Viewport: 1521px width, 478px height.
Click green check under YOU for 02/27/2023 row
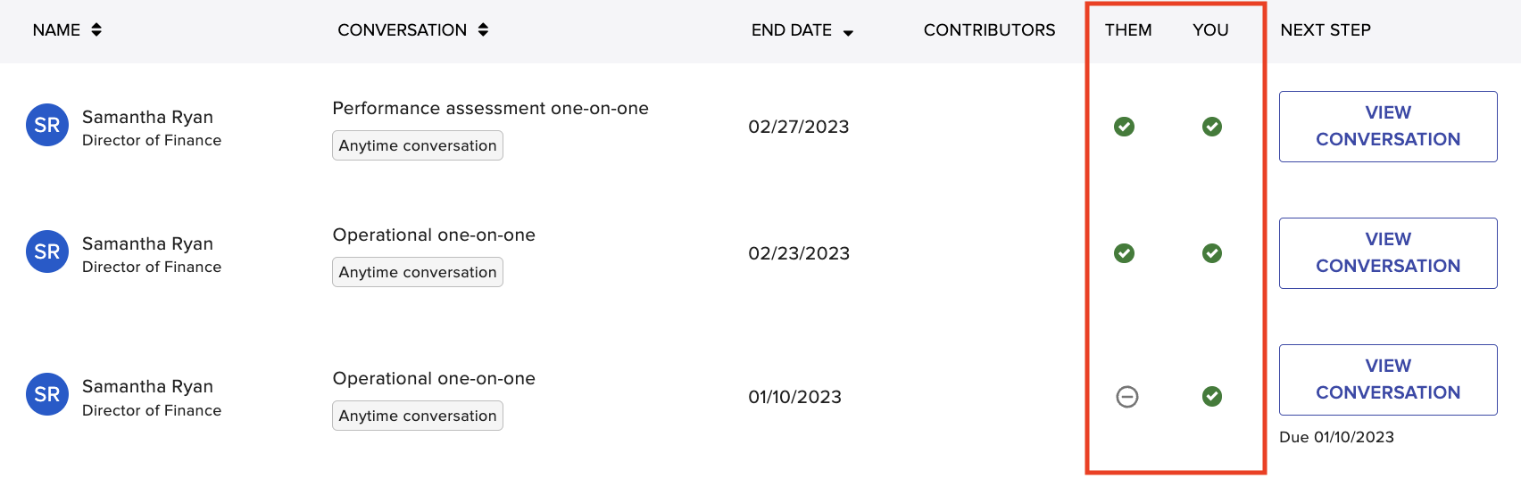tap(1212, 127)
